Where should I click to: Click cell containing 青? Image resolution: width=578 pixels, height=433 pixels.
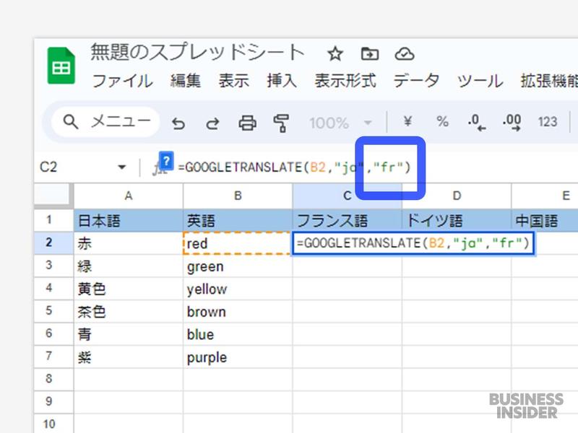coord(129,334)
